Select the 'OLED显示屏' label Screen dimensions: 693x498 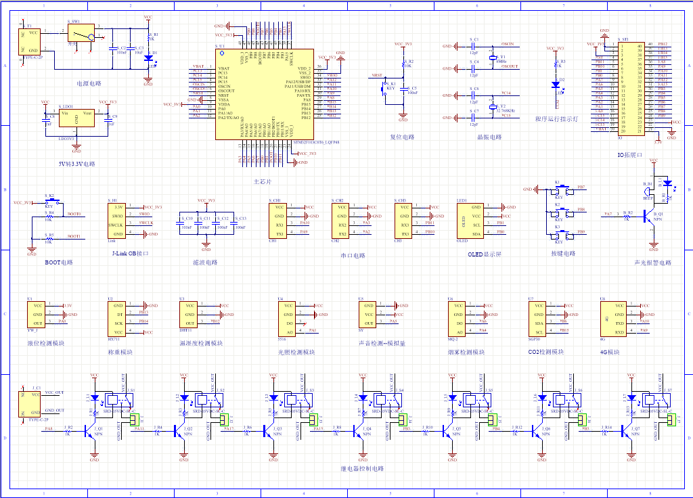pos(485,254)
